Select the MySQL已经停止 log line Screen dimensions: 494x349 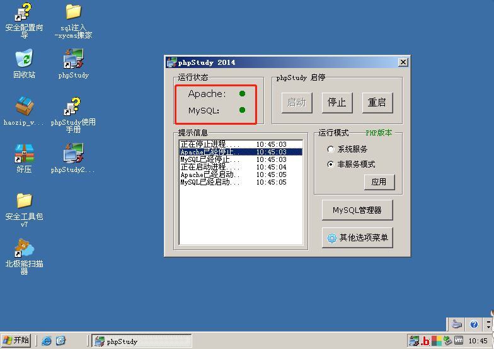pyautogui.click(x=241, y=159)
